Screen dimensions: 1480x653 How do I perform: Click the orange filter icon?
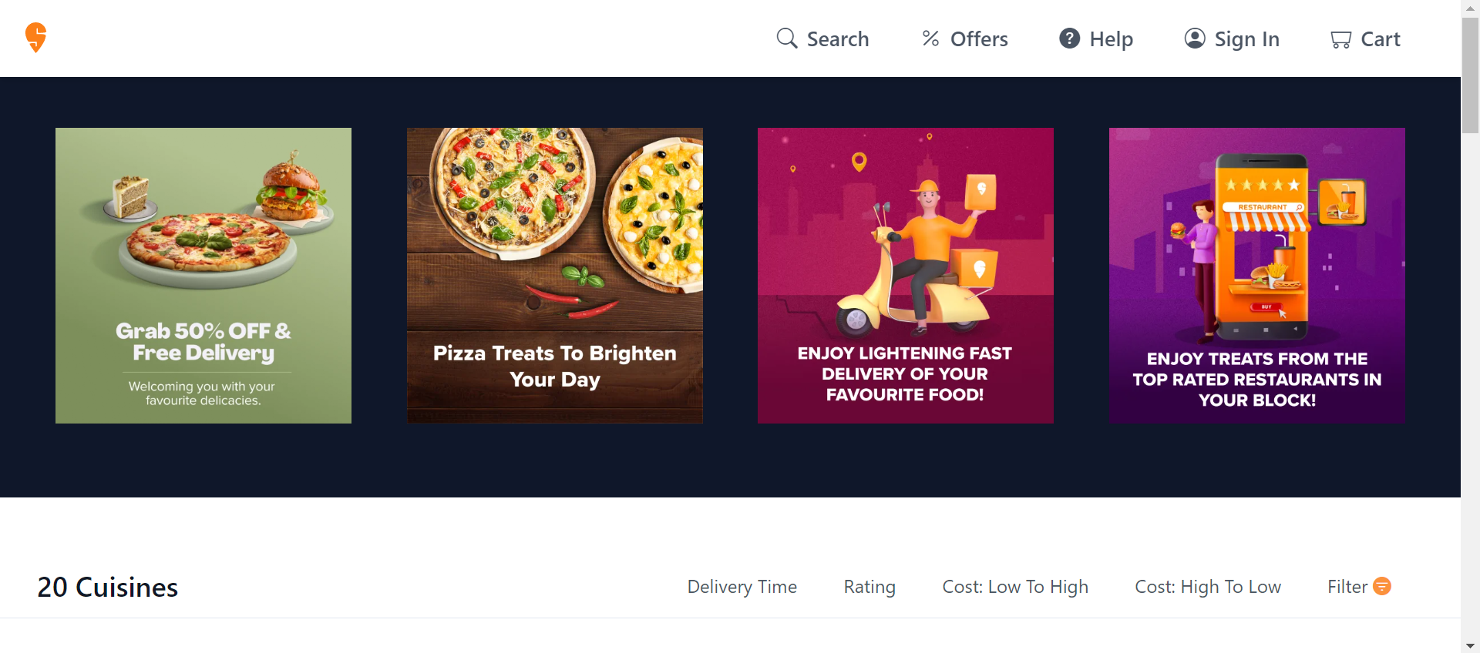pyautogui.click(x=1383, y=586)
